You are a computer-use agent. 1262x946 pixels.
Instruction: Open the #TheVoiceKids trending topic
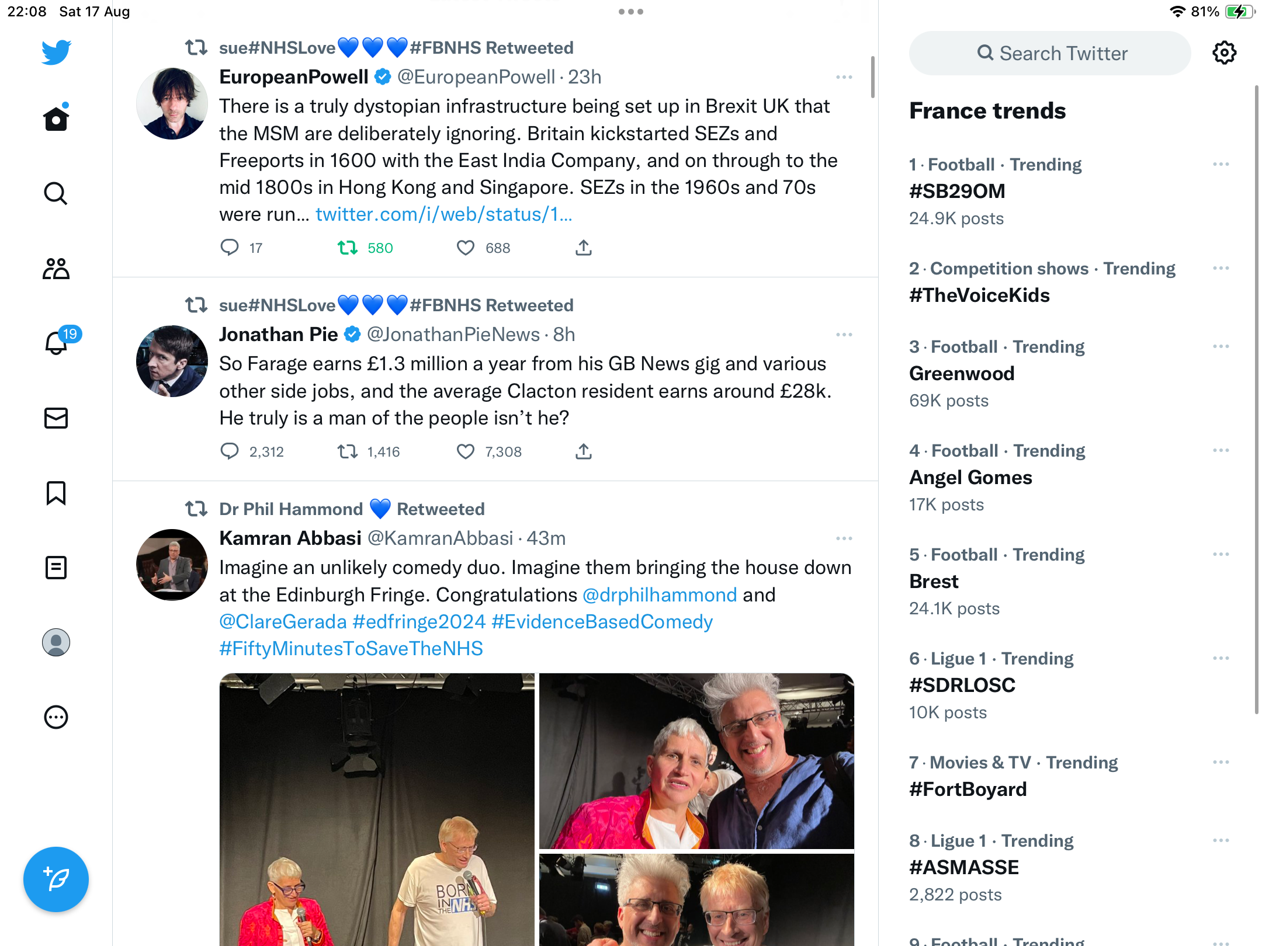979,295
